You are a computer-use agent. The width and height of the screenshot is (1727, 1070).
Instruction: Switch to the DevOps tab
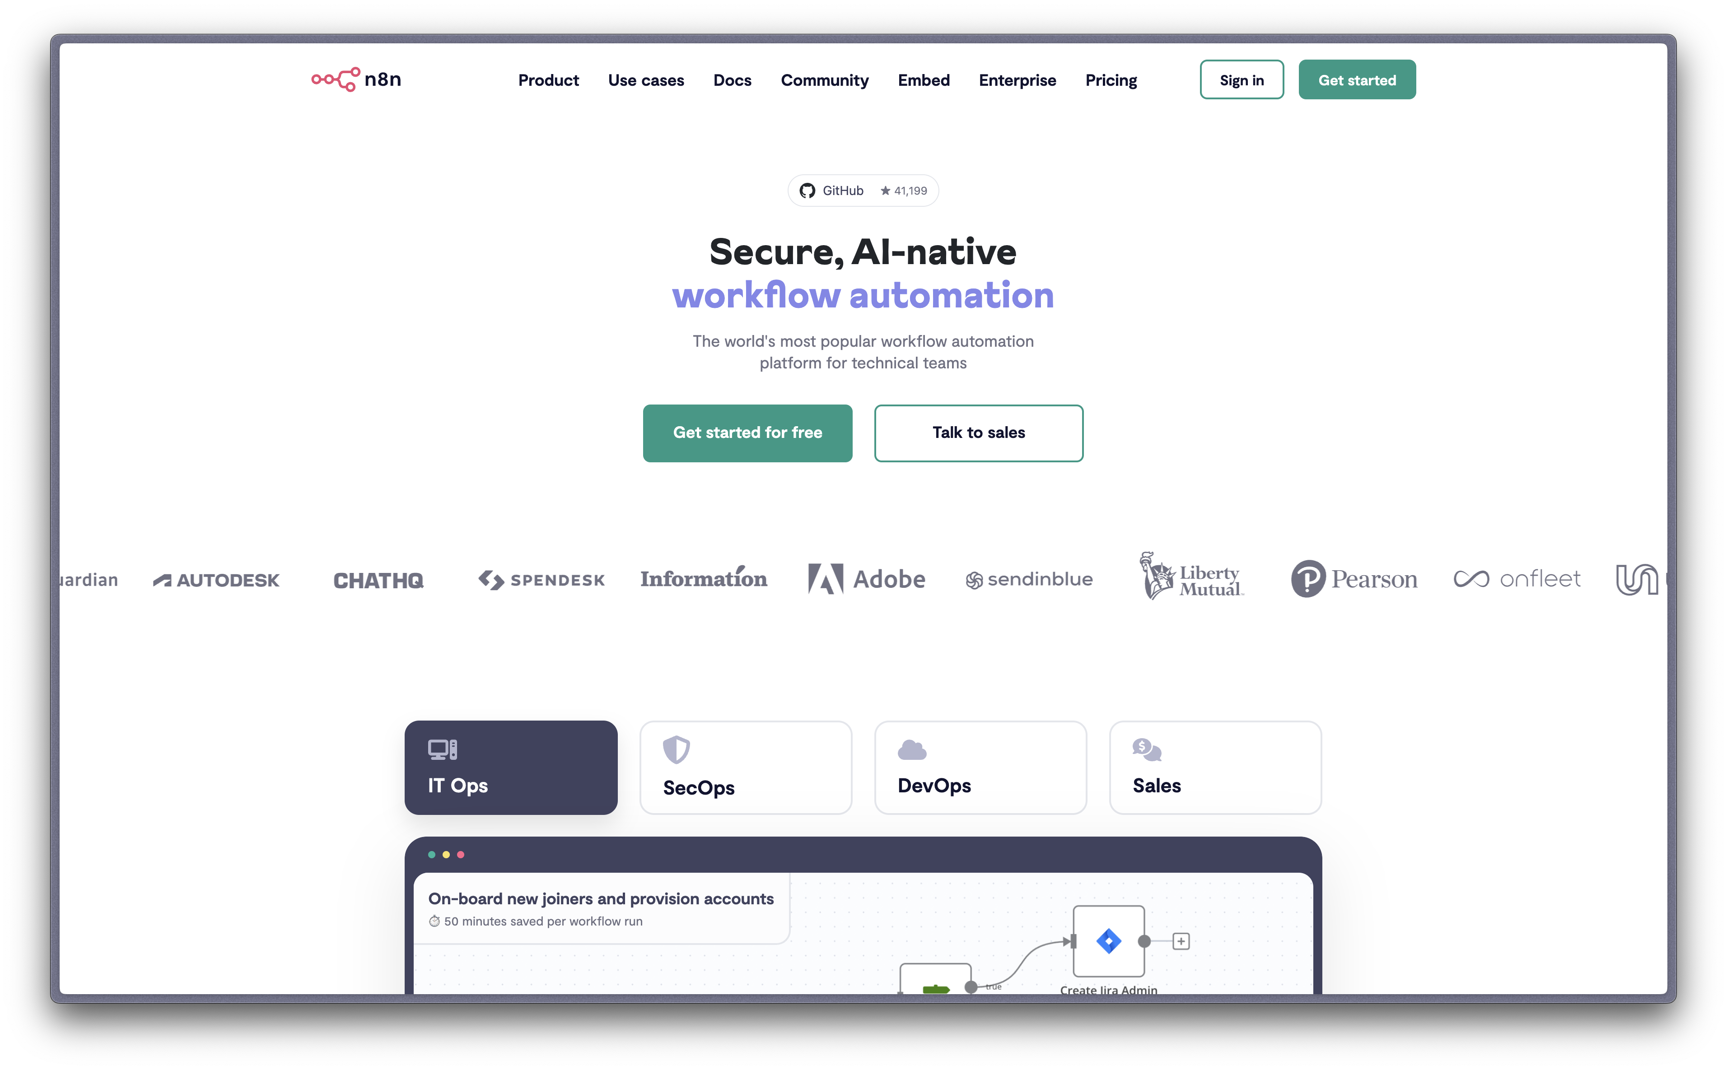tap(980, 767)
